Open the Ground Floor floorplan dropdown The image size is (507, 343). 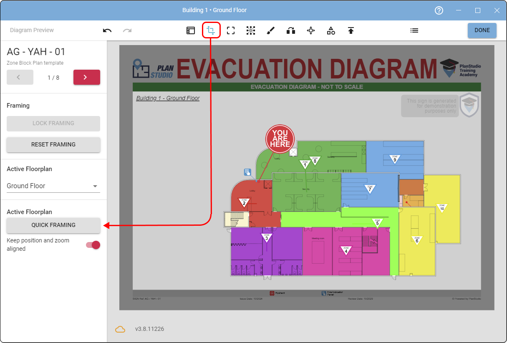[x=53, y=186]
